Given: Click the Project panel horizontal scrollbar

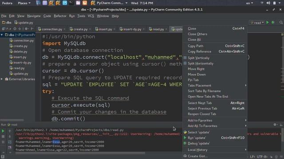Looking at the screenshot, I should coord(12,120).
